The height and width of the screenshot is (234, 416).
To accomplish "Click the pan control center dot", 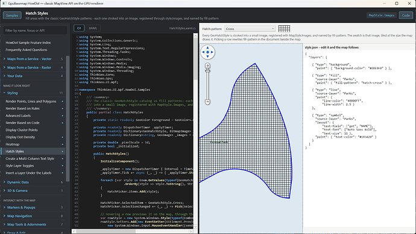I will [207, 52].
